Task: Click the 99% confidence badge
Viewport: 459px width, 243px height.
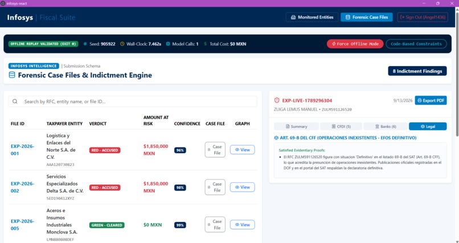Action: [180, 225]
